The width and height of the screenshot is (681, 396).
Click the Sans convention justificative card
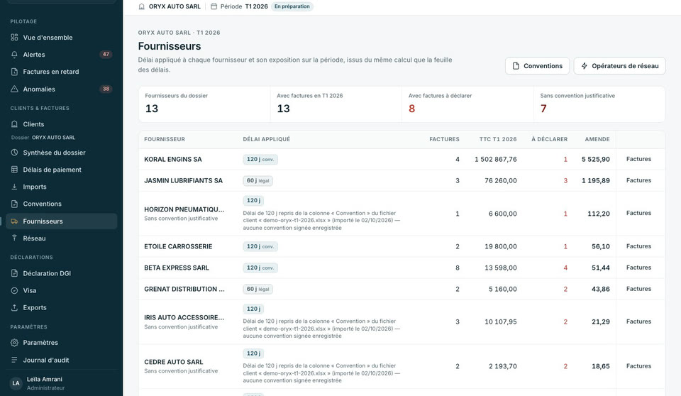(x=599, y=104)
